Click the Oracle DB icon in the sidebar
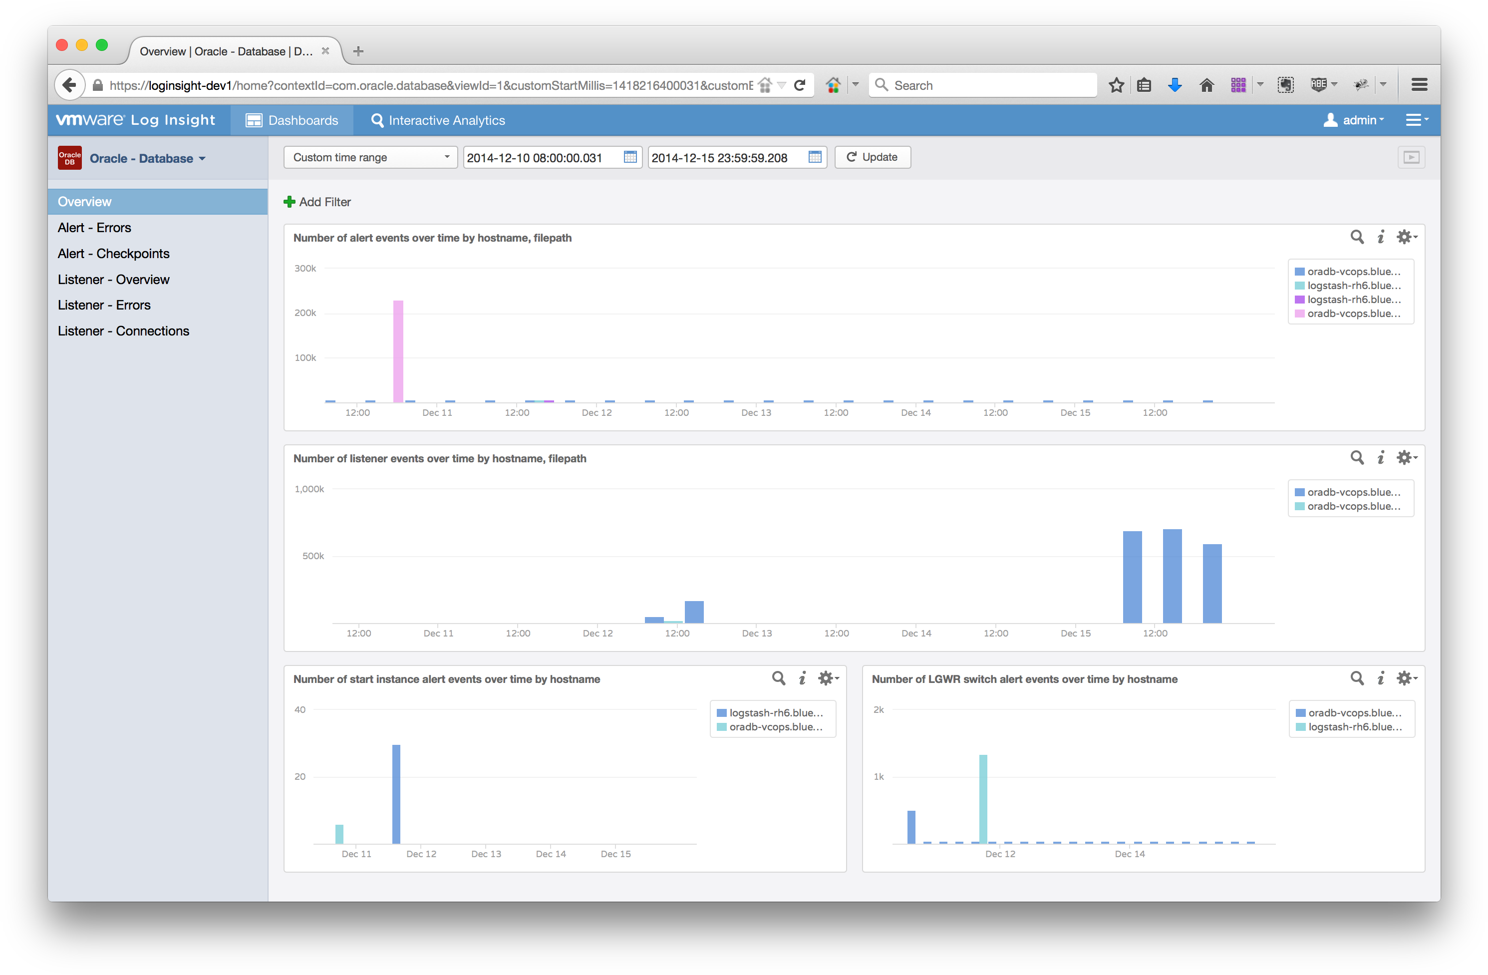This screenshot has width=1488, height=975. pos(69,158)
